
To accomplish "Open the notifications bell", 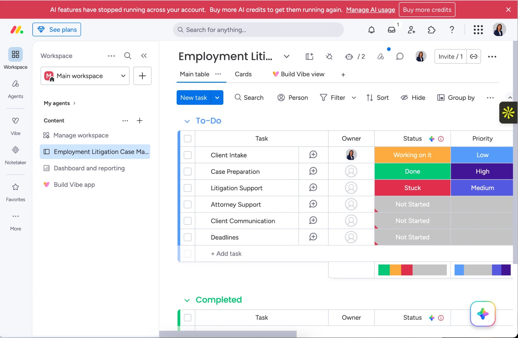I will click(372, 30).
